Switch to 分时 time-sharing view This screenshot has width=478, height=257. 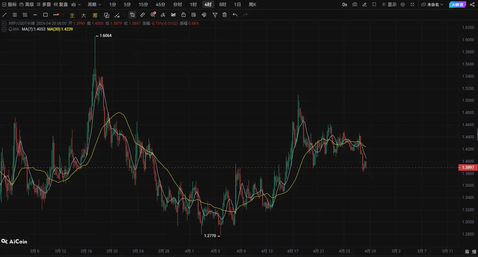click(x=177, y=4)
